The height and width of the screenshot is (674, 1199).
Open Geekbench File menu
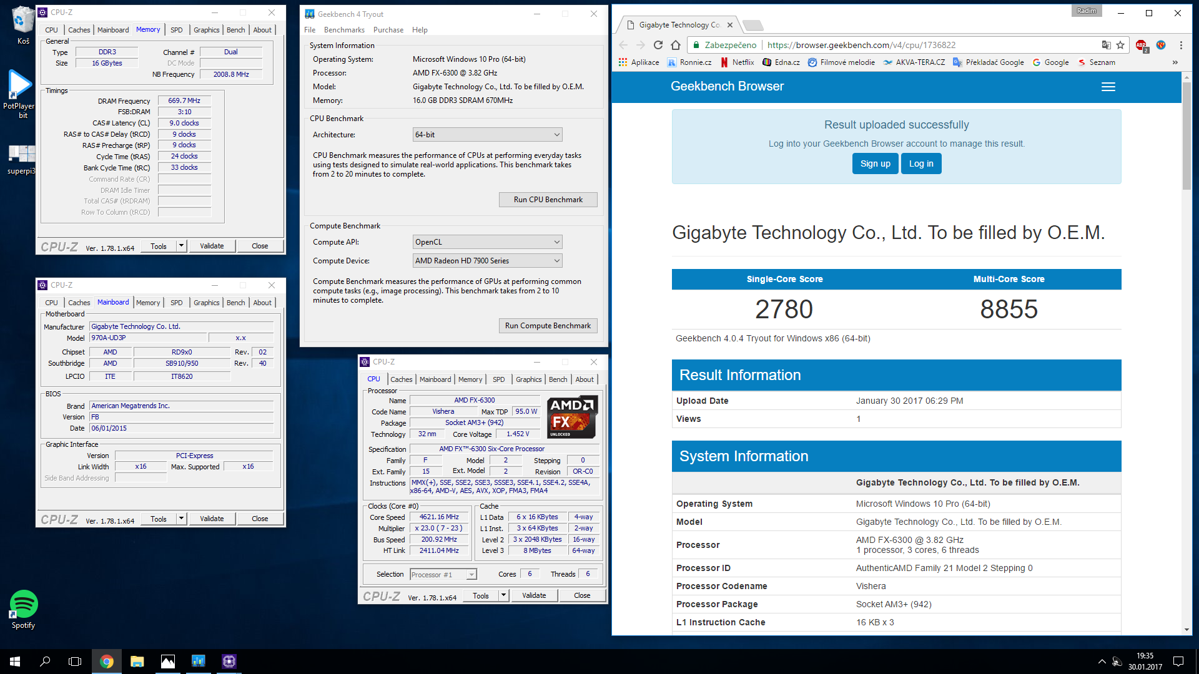point(310,30)
